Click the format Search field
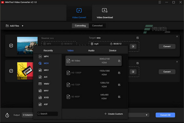The width and height of the screenshot is (184, 123). [48, 114]
